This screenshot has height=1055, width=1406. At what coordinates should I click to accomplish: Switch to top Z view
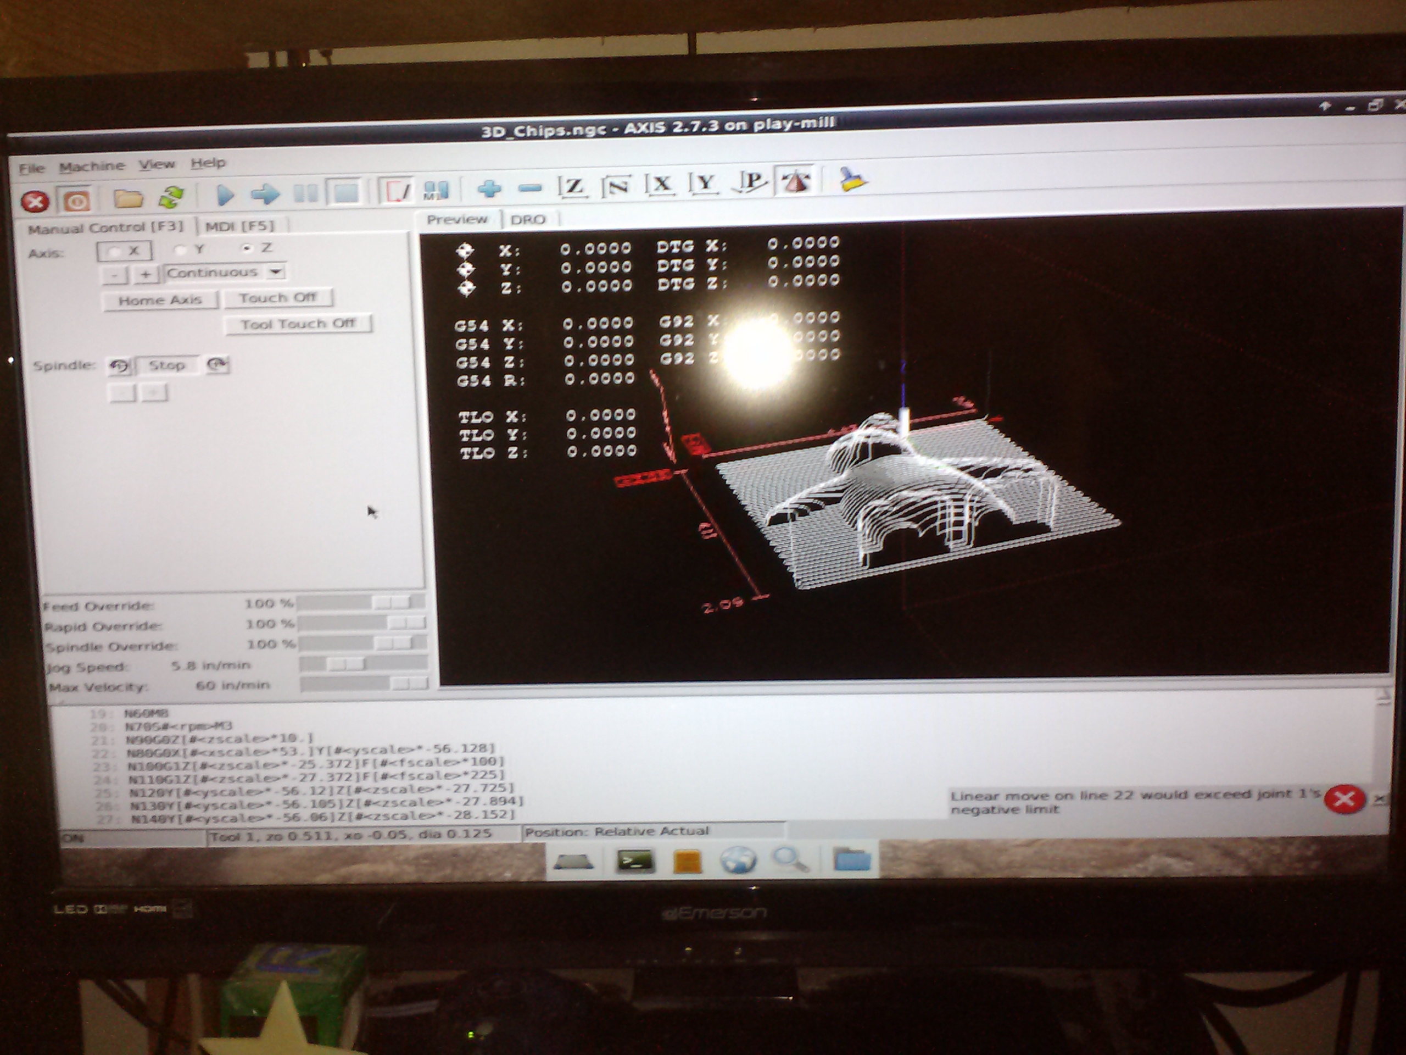click(x=573, y=186)
